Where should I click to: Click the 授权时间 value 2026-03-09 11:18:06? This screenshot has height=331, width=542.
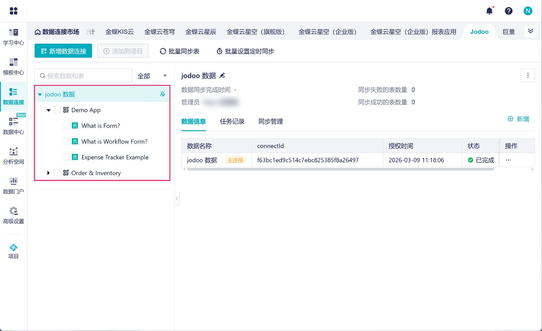416,160
